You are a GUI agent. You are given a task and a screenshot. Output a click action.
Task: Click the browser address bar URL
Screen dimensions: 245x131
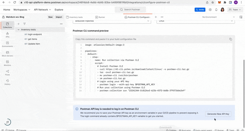(97, 2)
